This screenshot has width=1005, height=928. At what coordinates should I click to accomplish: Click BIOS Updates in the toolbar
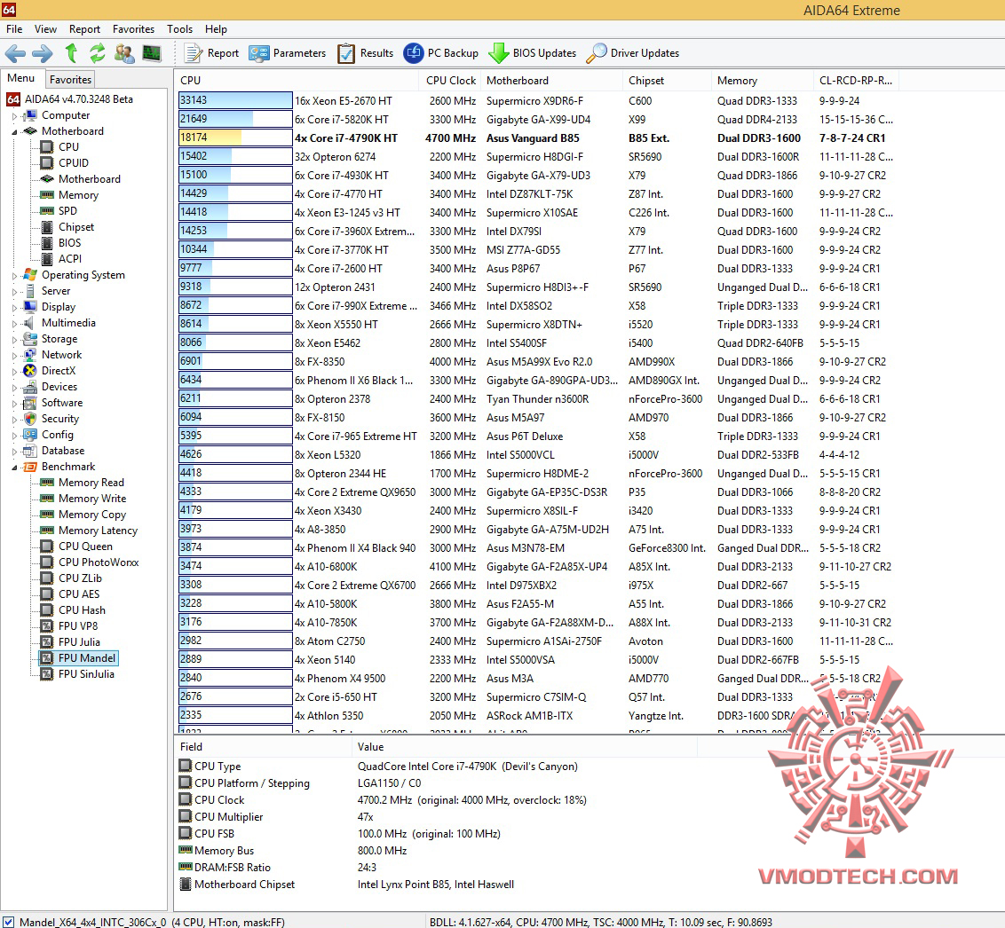point(533,53)
